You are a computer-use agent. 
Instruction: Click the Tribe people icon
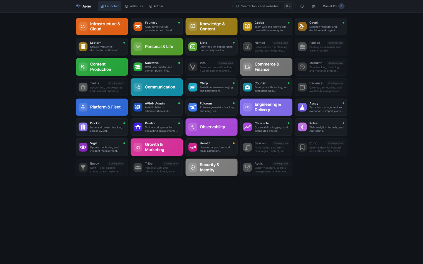(138, 167)
